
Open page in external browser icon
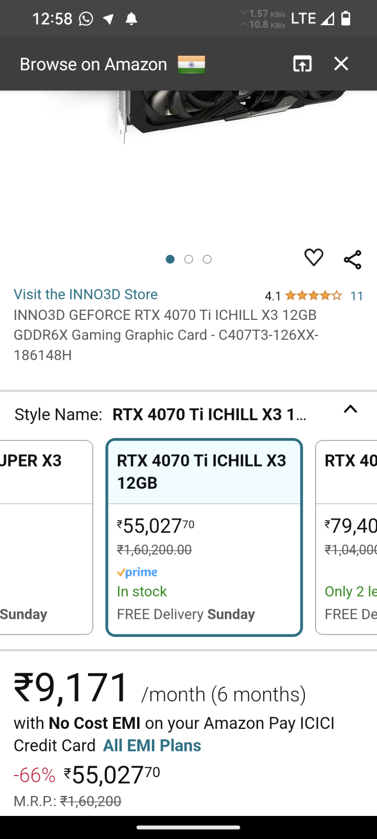pyautogui.click(x=302, y=63)
